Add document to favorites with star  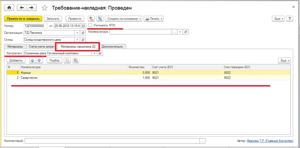44,8
